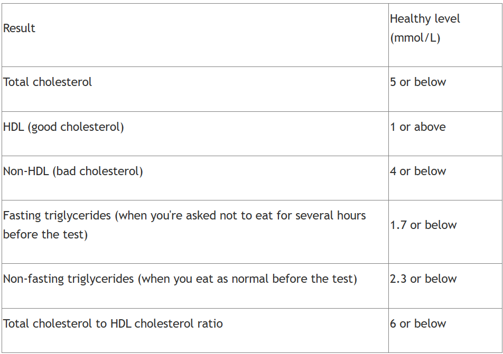The width and height of the screenshot is (503, 354).
Task: Select the "2.3 or below" value cell
Action: click(x=445, y=286)
